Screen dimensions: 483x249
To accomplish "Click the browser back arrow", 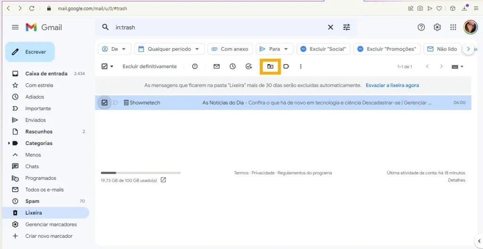I will (8, 8).
